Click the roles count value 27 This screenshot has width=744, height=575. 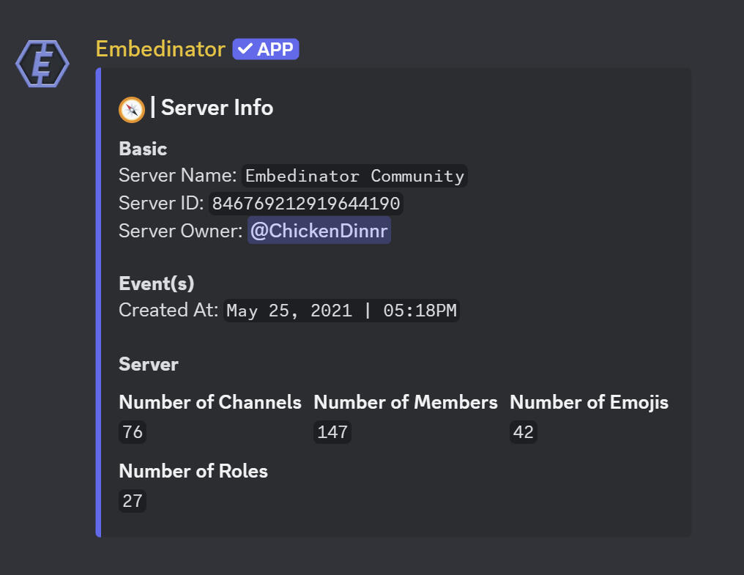[133, 501]
